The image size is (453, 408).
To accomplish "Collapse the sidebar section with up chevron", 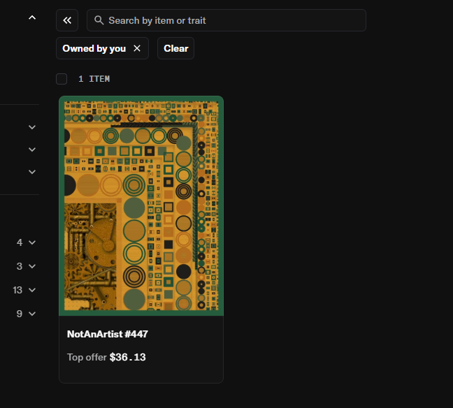I will coord(32,17).
